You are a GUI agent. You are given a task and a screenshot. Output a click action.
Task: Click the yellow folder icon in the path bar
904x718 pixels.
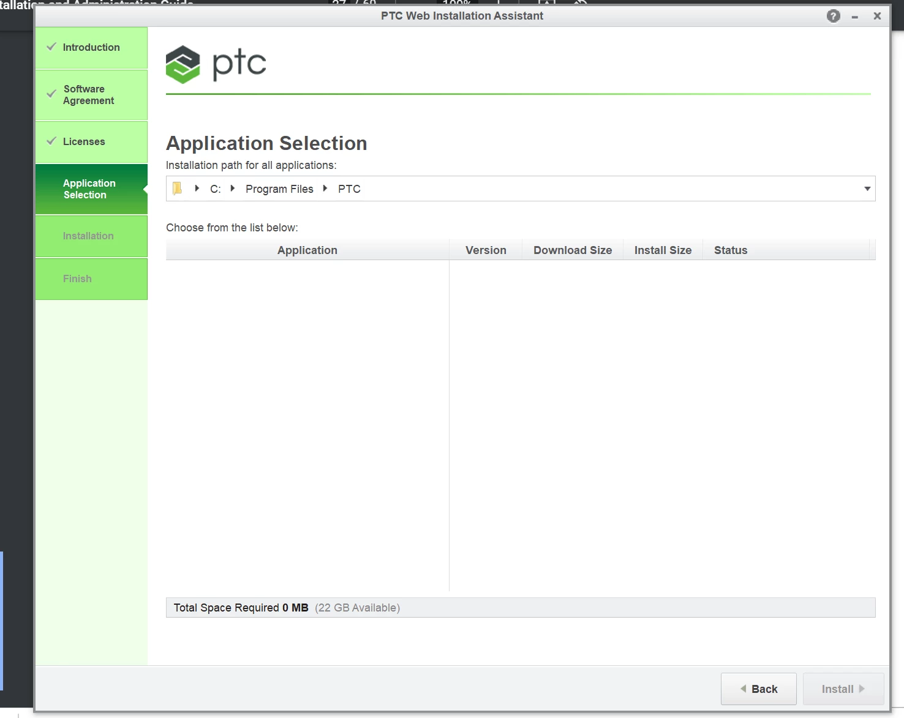(x=178, y=189)
